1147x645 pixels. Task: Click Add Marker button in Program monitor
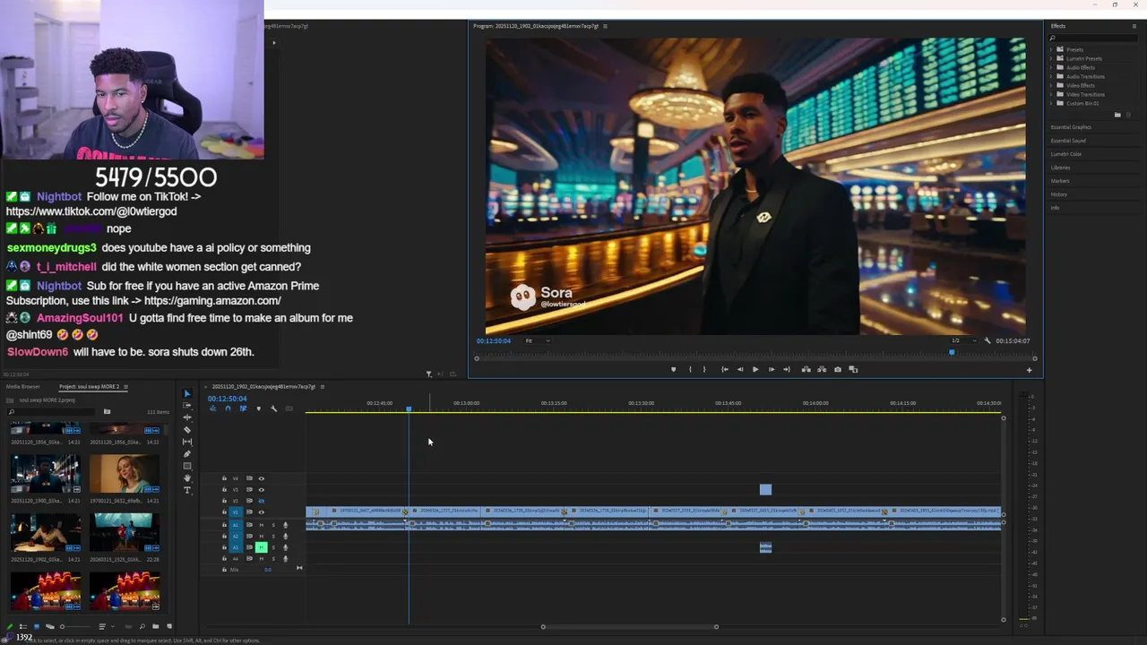(673, 369)
